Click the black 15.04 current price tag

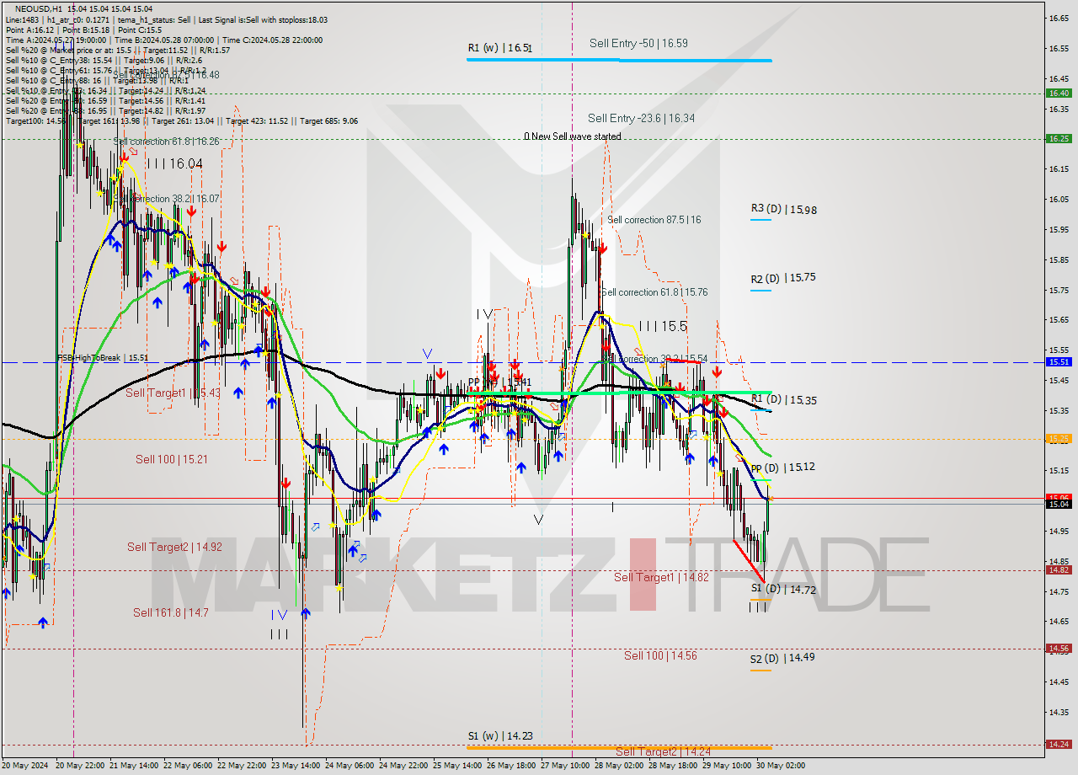tap(1059, 504)
